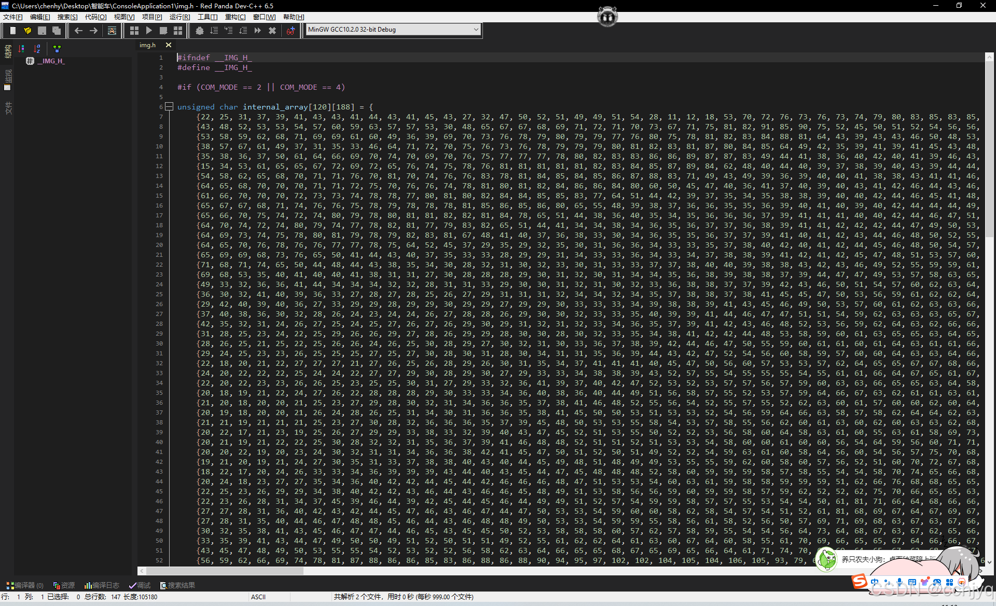Click the Add watch glasses icon
996x606 pixels.
click(x=291, y=31)
